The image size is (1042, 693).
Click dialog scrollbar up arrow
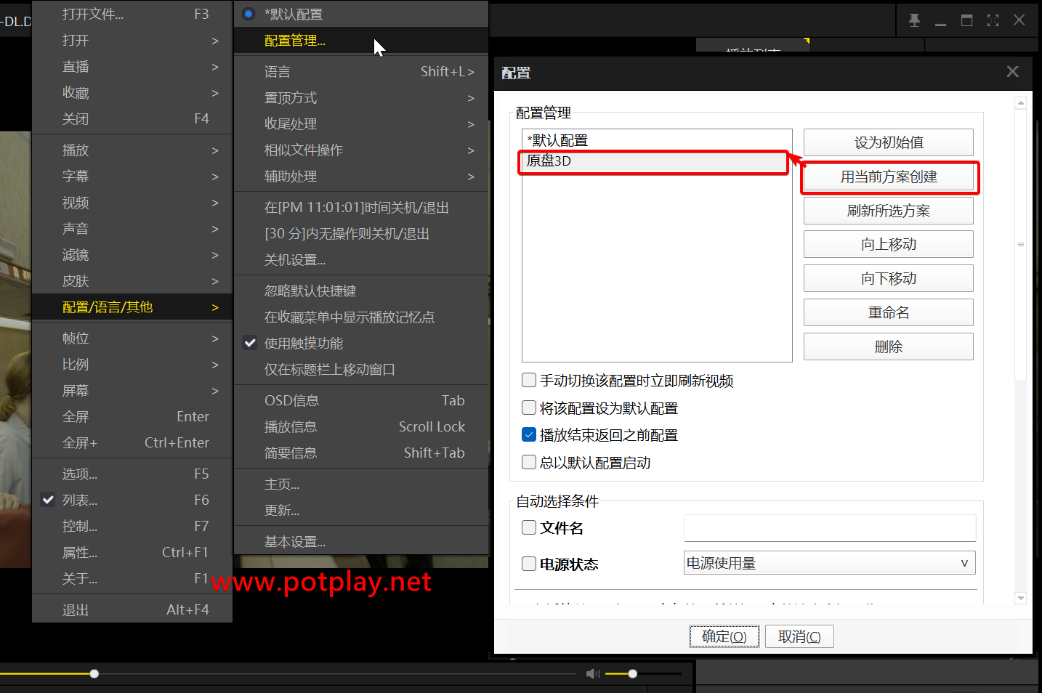(x=1021, y=103)
